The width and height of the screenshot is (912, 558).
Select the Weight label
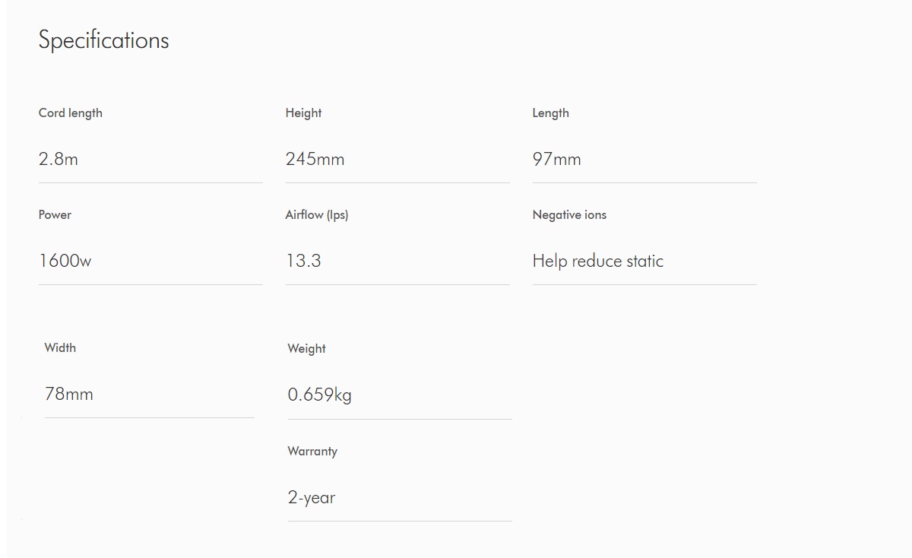[x=306, y=349]
